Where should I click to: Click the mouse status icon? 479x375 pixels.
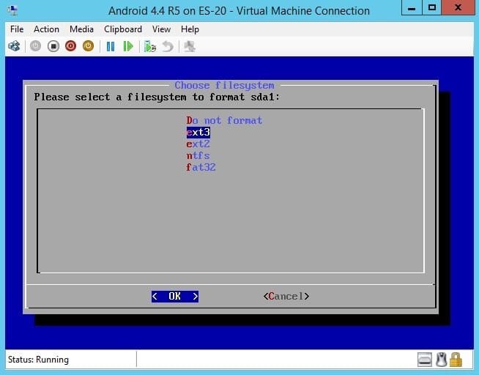pos(440,360)
